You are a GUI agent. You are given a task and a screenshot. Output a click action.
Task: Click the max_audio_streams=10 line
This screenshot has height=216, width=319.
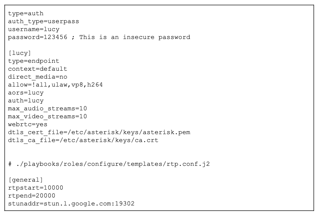pyautogui.click(x=47, y=109)
